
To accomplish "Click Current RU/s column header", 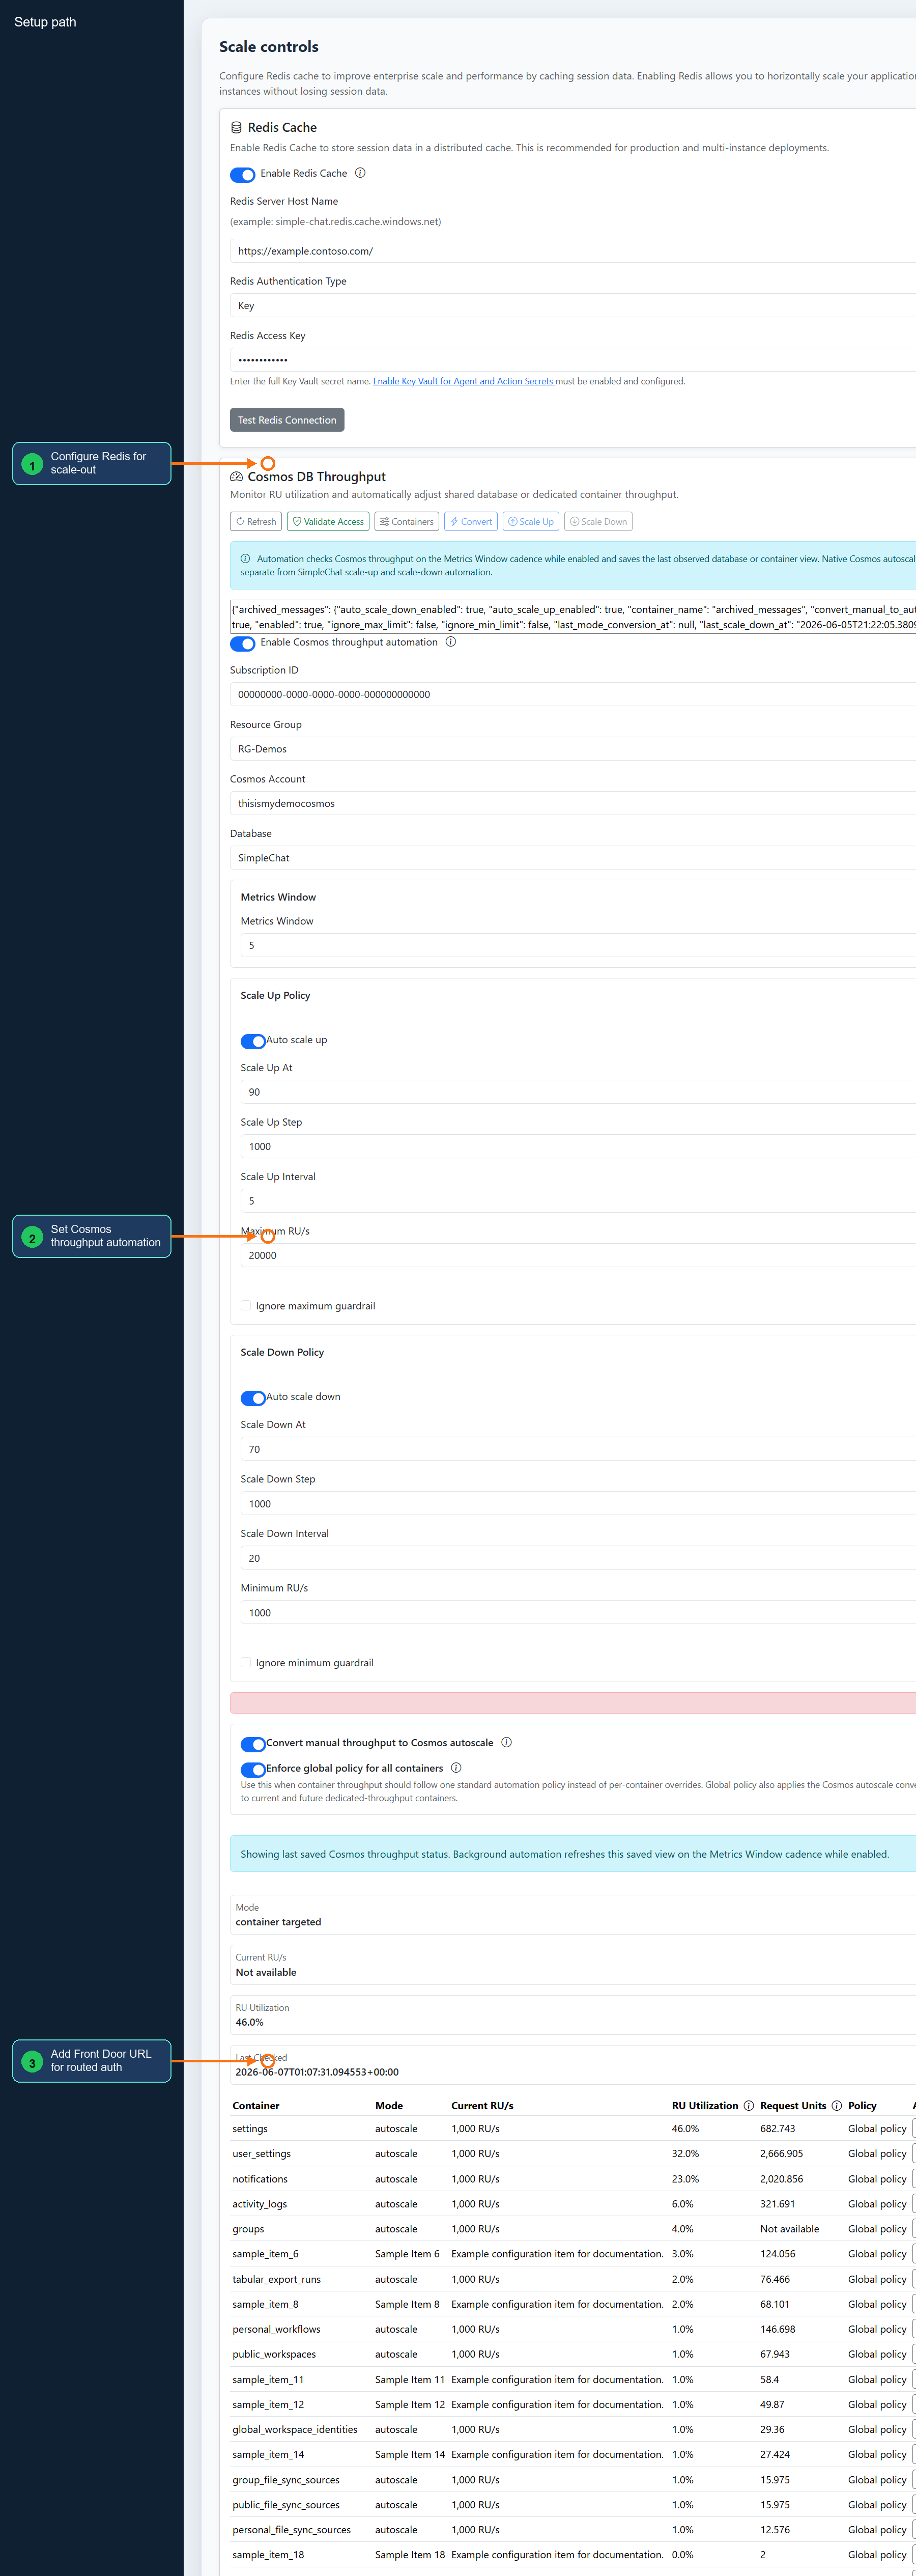I will pyautogui.click(x=482, y=2105).
